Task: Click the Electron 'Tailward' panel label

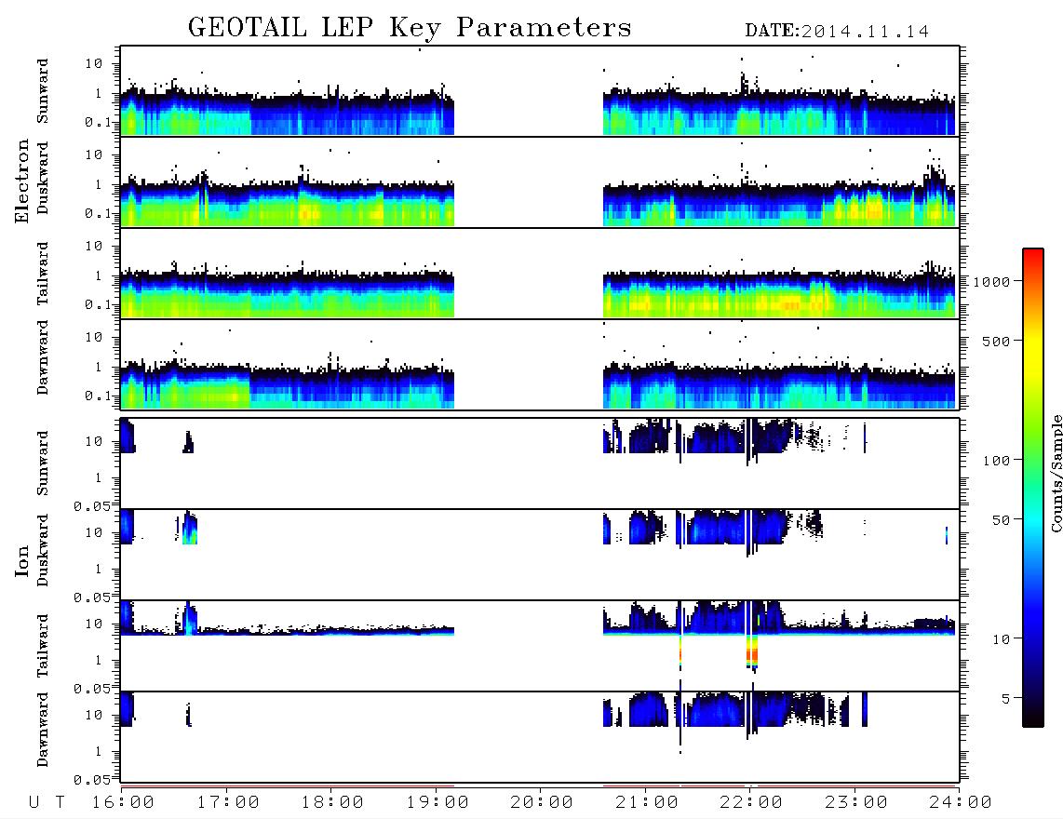Action: coord(43,274)
